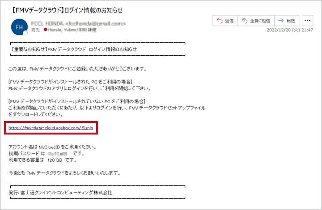322x210 pixels.
Task: Click the 2022/12/20 21:47 received timestamp
Action: coord(290,30)
